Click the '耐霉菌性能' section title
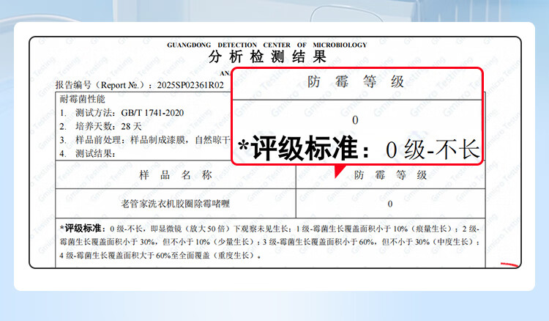The height and width of the screenshot is (321, 549). (x=82, y=99)
